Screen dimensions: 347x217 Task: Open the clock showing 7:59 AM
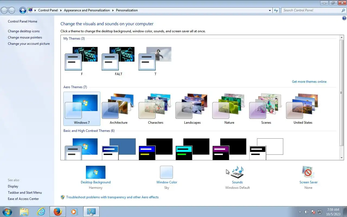[x=333, y=212]
